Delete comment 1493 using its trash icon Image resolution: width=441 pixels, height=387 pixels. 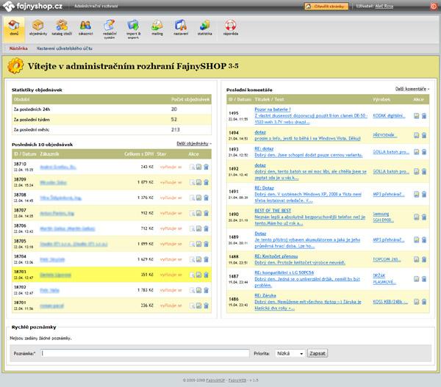(x=424, y=152)
